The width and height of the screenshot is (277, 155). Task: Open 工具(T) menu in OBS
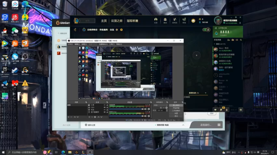click(x=112, y=44)
